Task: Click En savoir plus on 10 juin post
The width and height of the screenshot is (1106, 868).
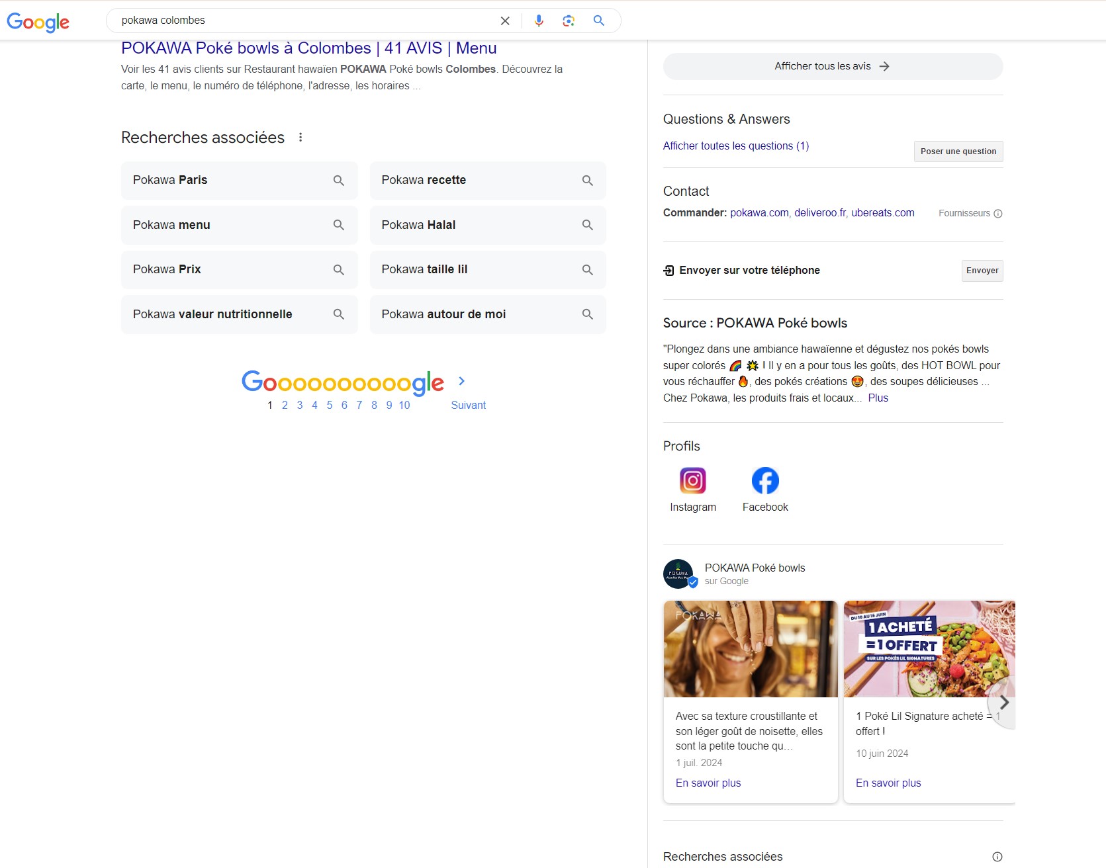Action: (888, 783)
